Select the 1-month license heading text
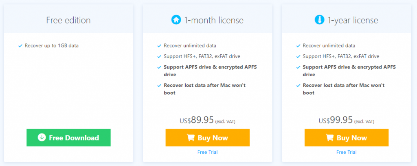This screenshot has height=166, width=417. click(x=214, y=20)
